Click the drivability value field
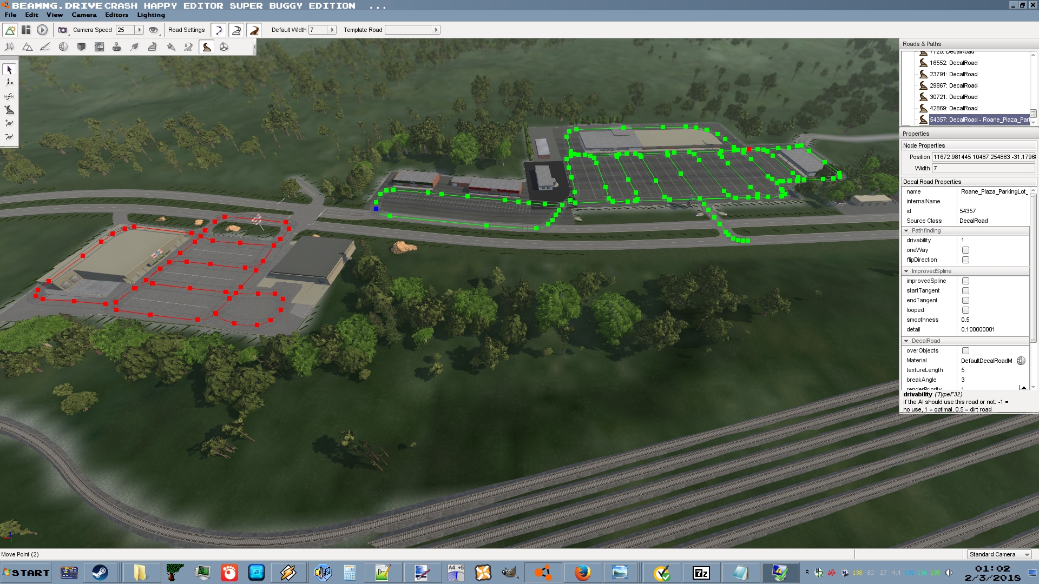Image resolution: width=1039 pixels, height=584 pixels. click(993, 240)
